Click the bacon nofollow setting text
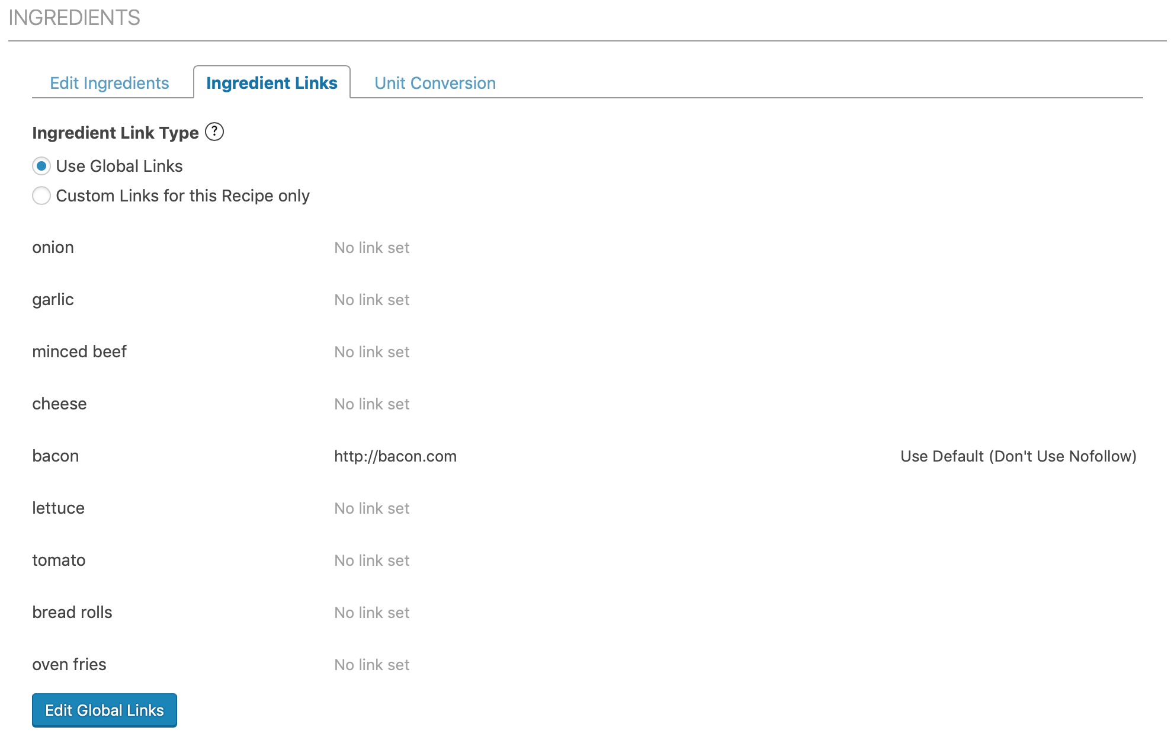This screenshot has height=743, width=1174. point(1018,456)
